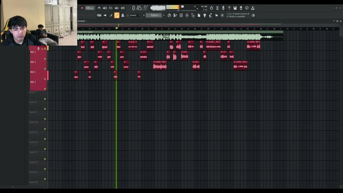
Task: Open the chat bubble icon in toolbar
Action: tap(247, 8)
